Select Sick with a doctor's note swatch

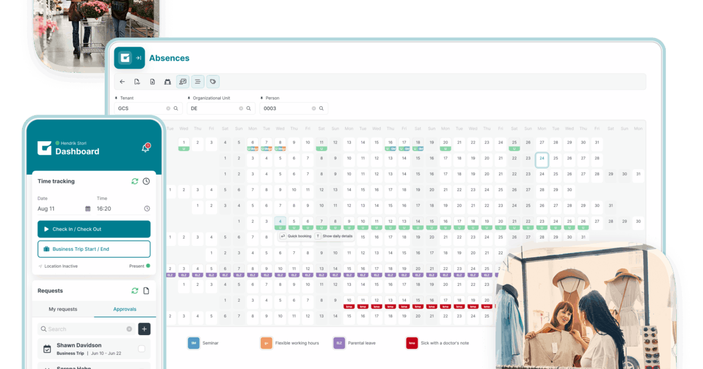point(412,343)
